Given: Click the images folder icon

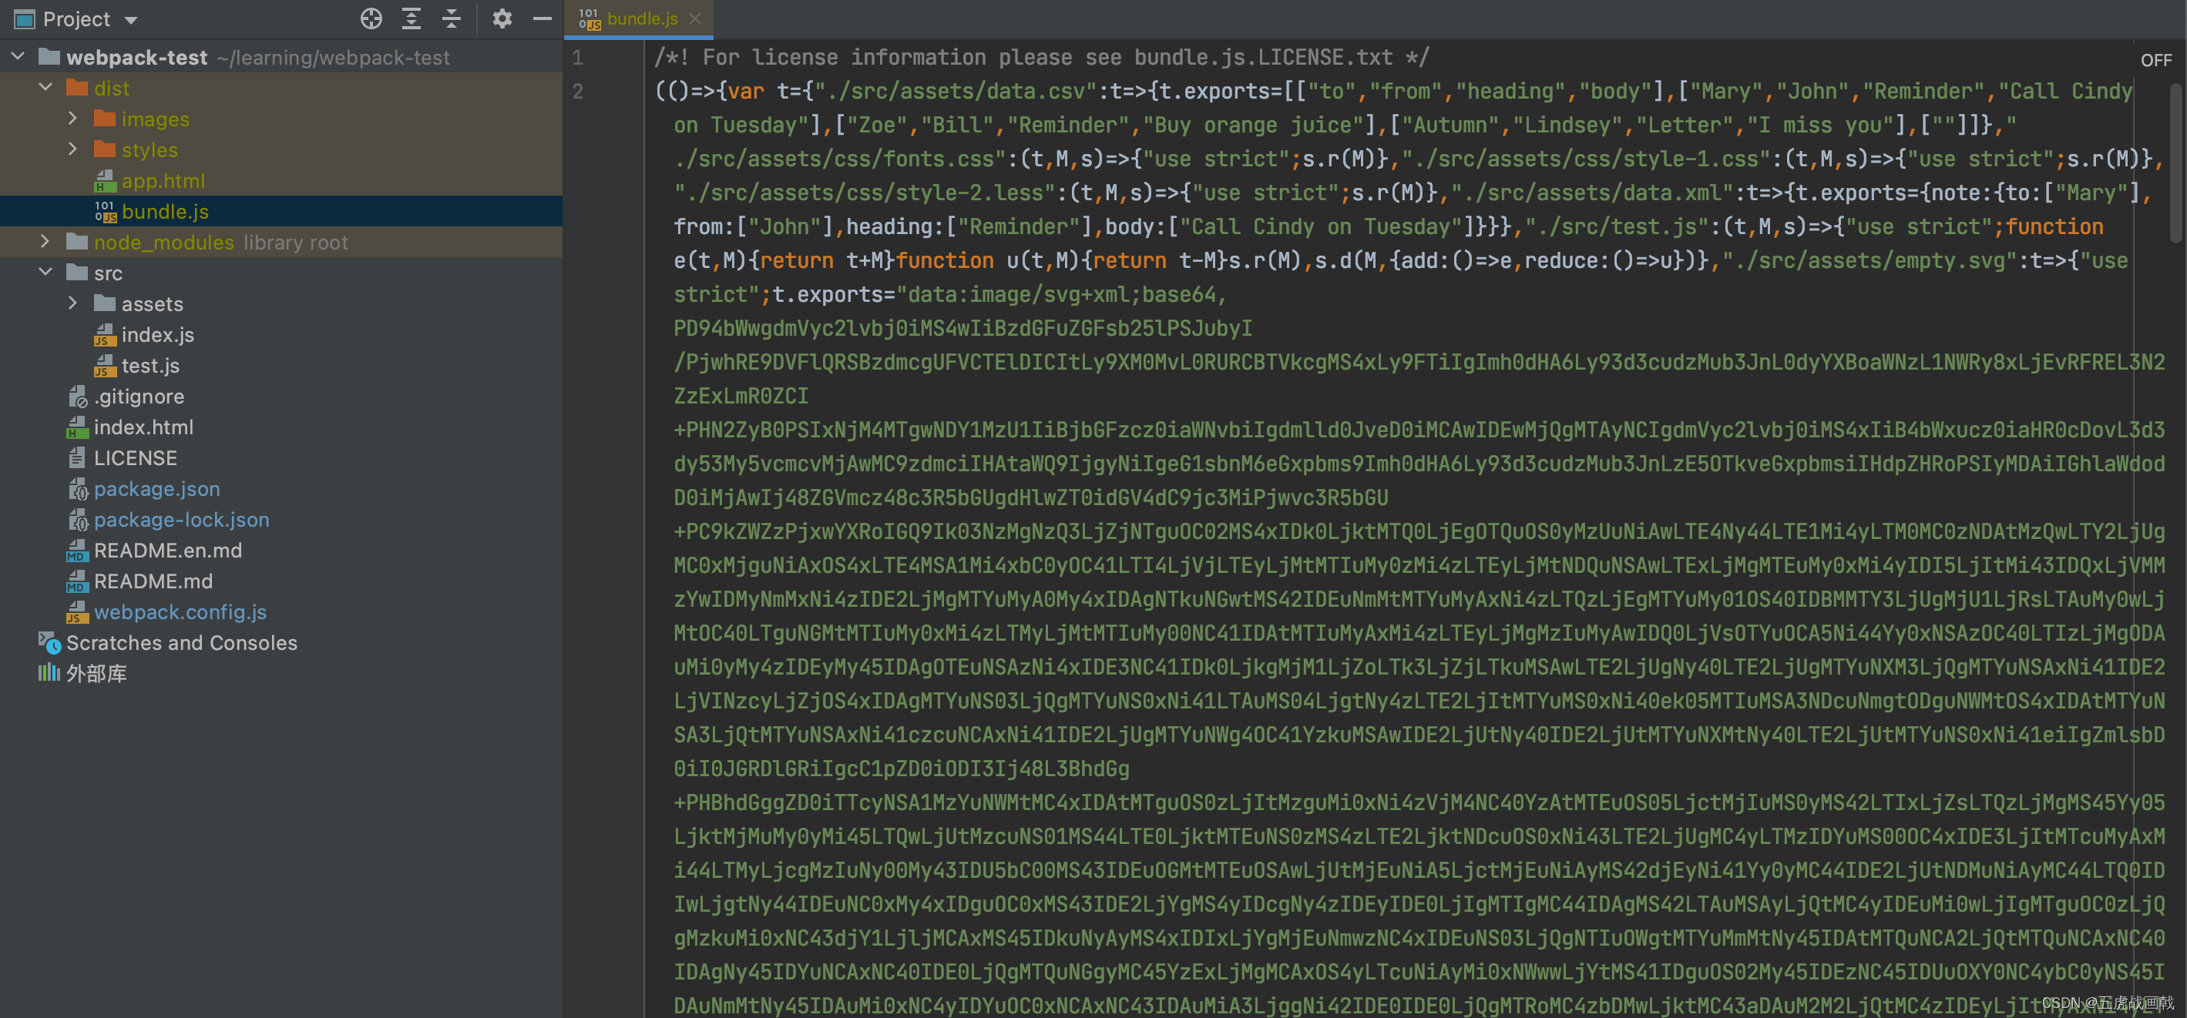Looking at the screenshot, I should tap(105, 119).
